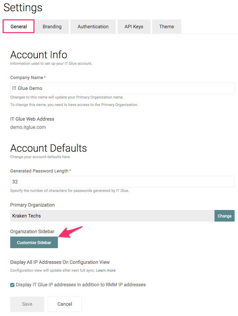Select the highlighted General tab

click(x=18, y=26)
